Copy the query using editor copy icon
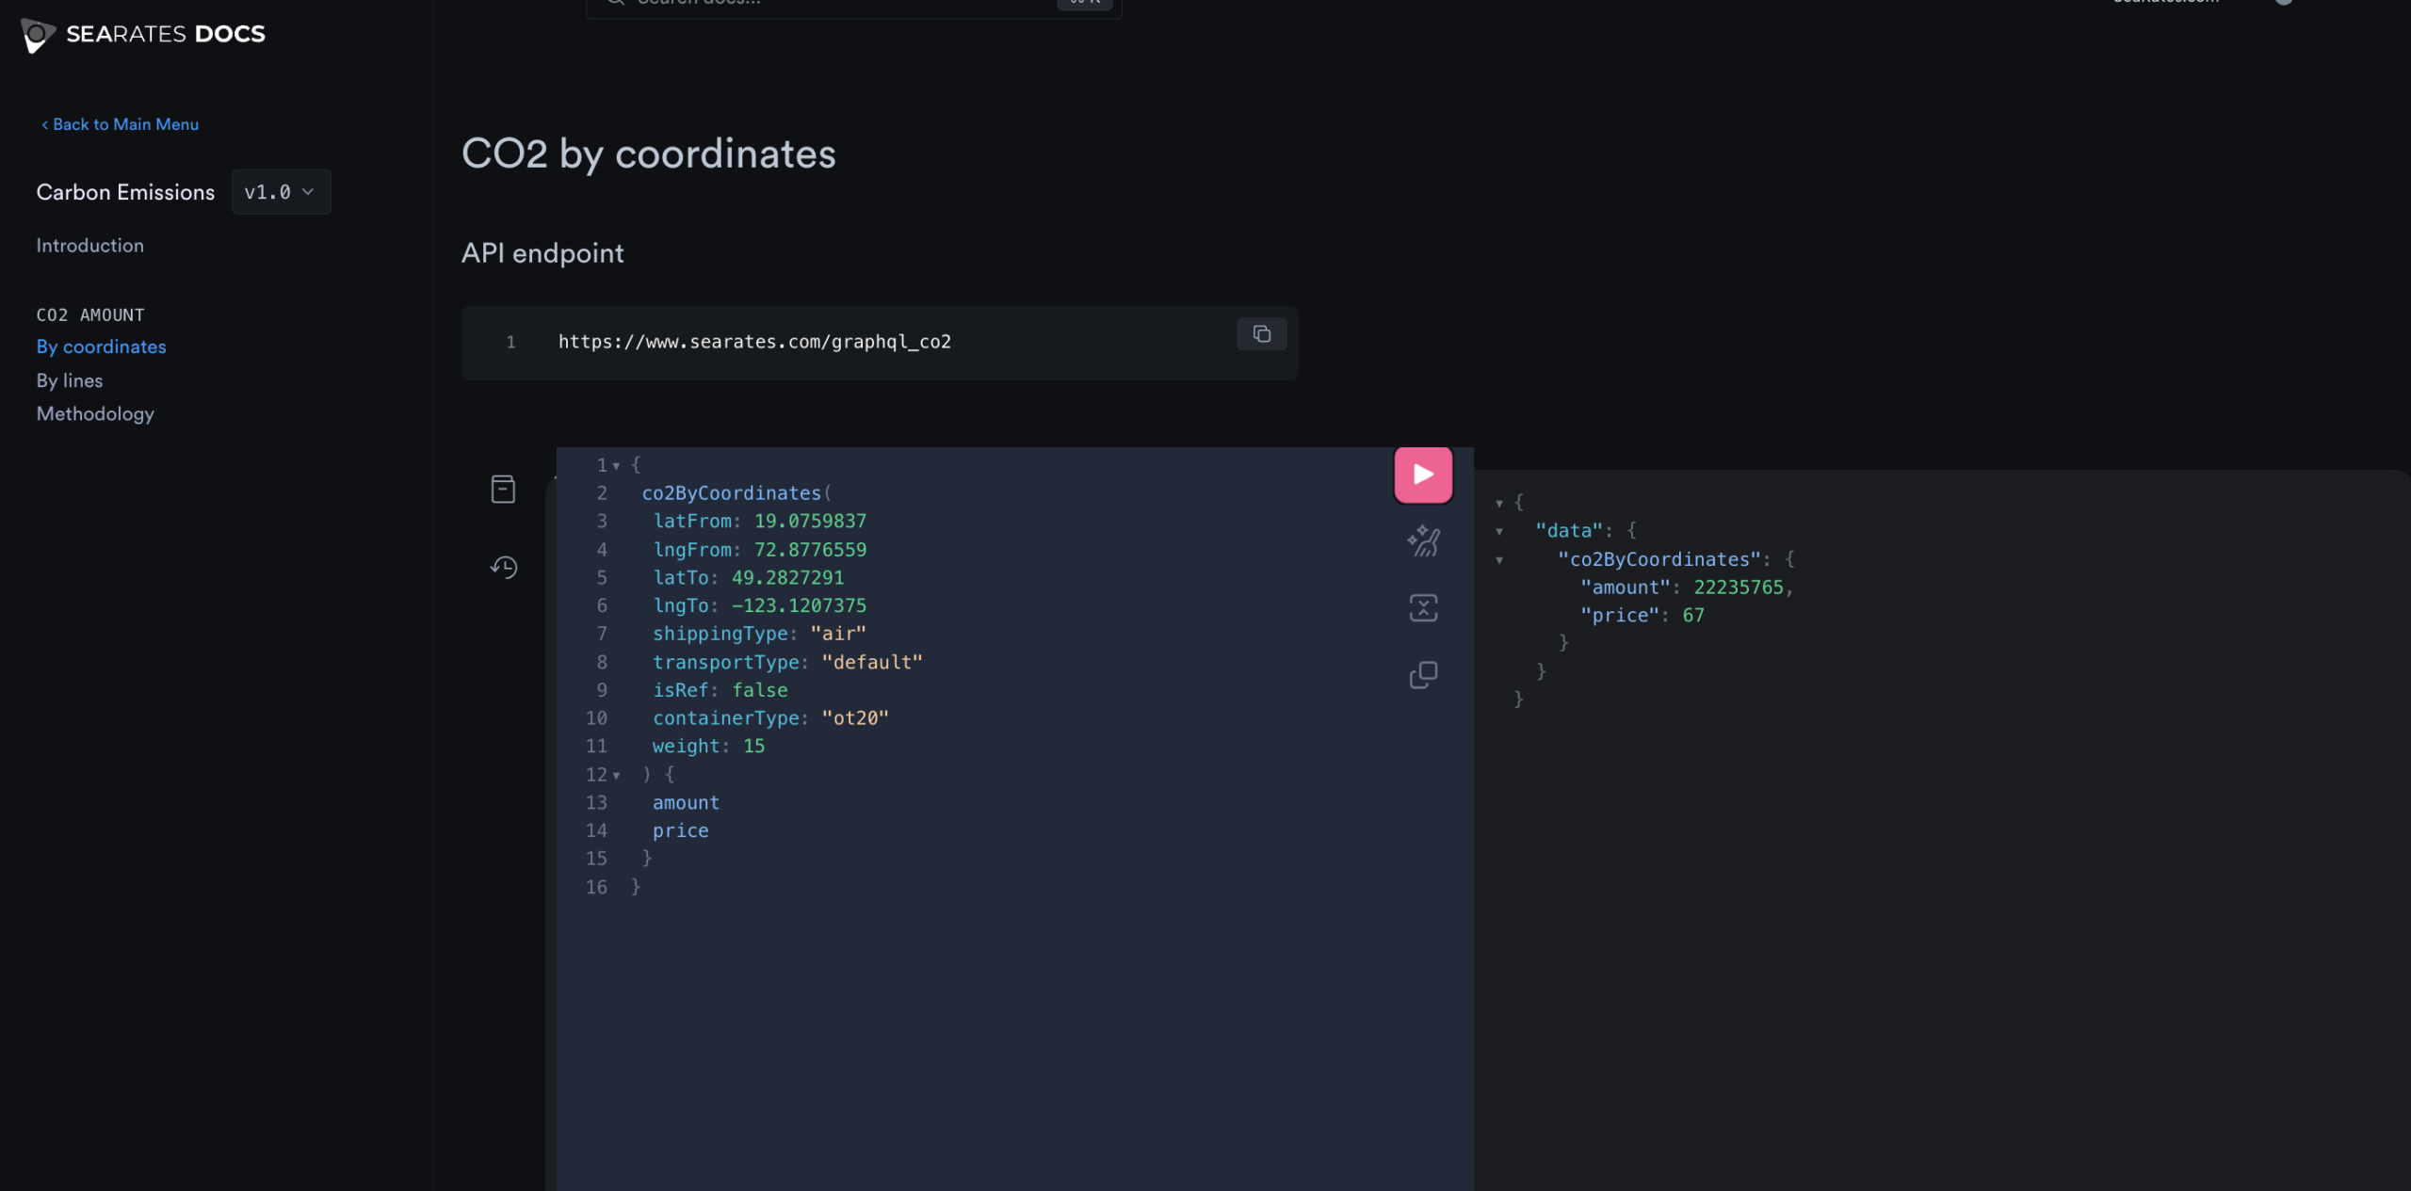Image resolution: width=2411 pixels, height=1191 pixels. 1423,674
